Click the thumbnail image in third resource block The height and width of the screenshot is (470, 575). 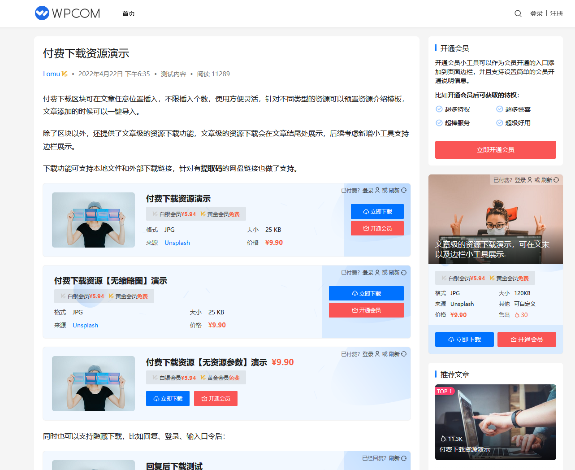click(x=93, y=383)
